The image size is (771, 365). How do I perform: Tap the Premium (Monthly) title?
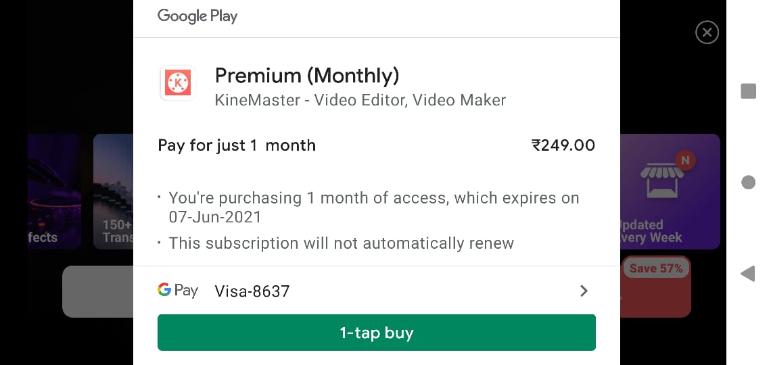tap(307, 76)
